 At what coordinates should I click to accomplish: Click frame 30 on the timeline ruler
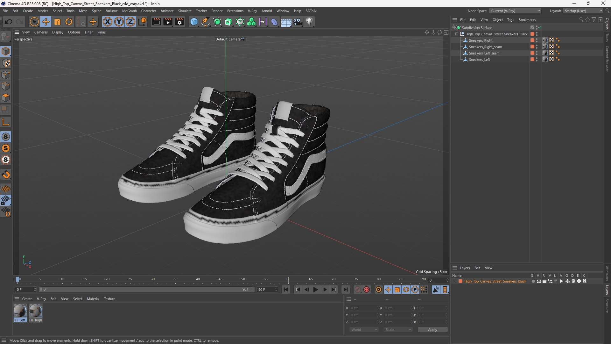pyautogui.click(x=153, y=279)
